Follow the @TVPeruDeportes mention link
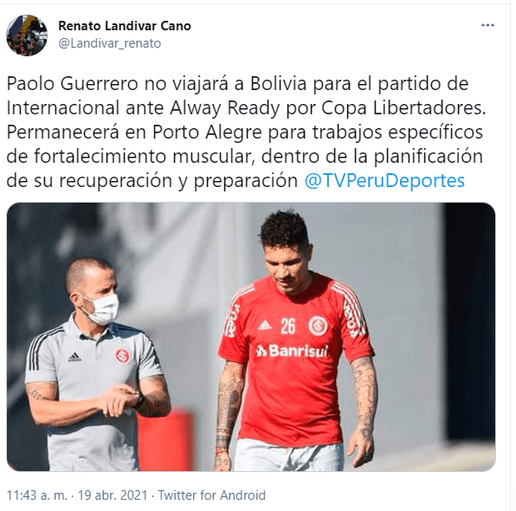The height and width of the screenshot is (511, 516). (x=384, y=181)
